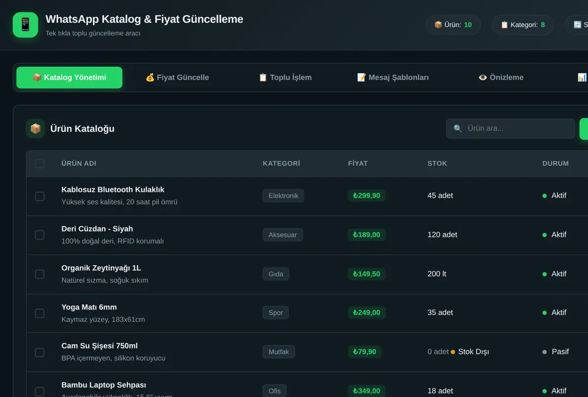The height and width of the screenshot is (397, 588).
Task: Click the Aksesuar category tag
Action: tap(283, 235)
